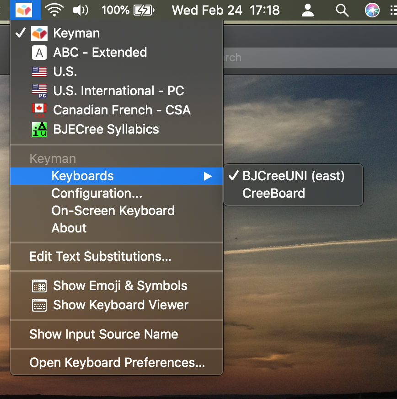Click the U.S. flag input icon
Image resolution: width=397 pixels, height=399 pixels.
(39, 71)
